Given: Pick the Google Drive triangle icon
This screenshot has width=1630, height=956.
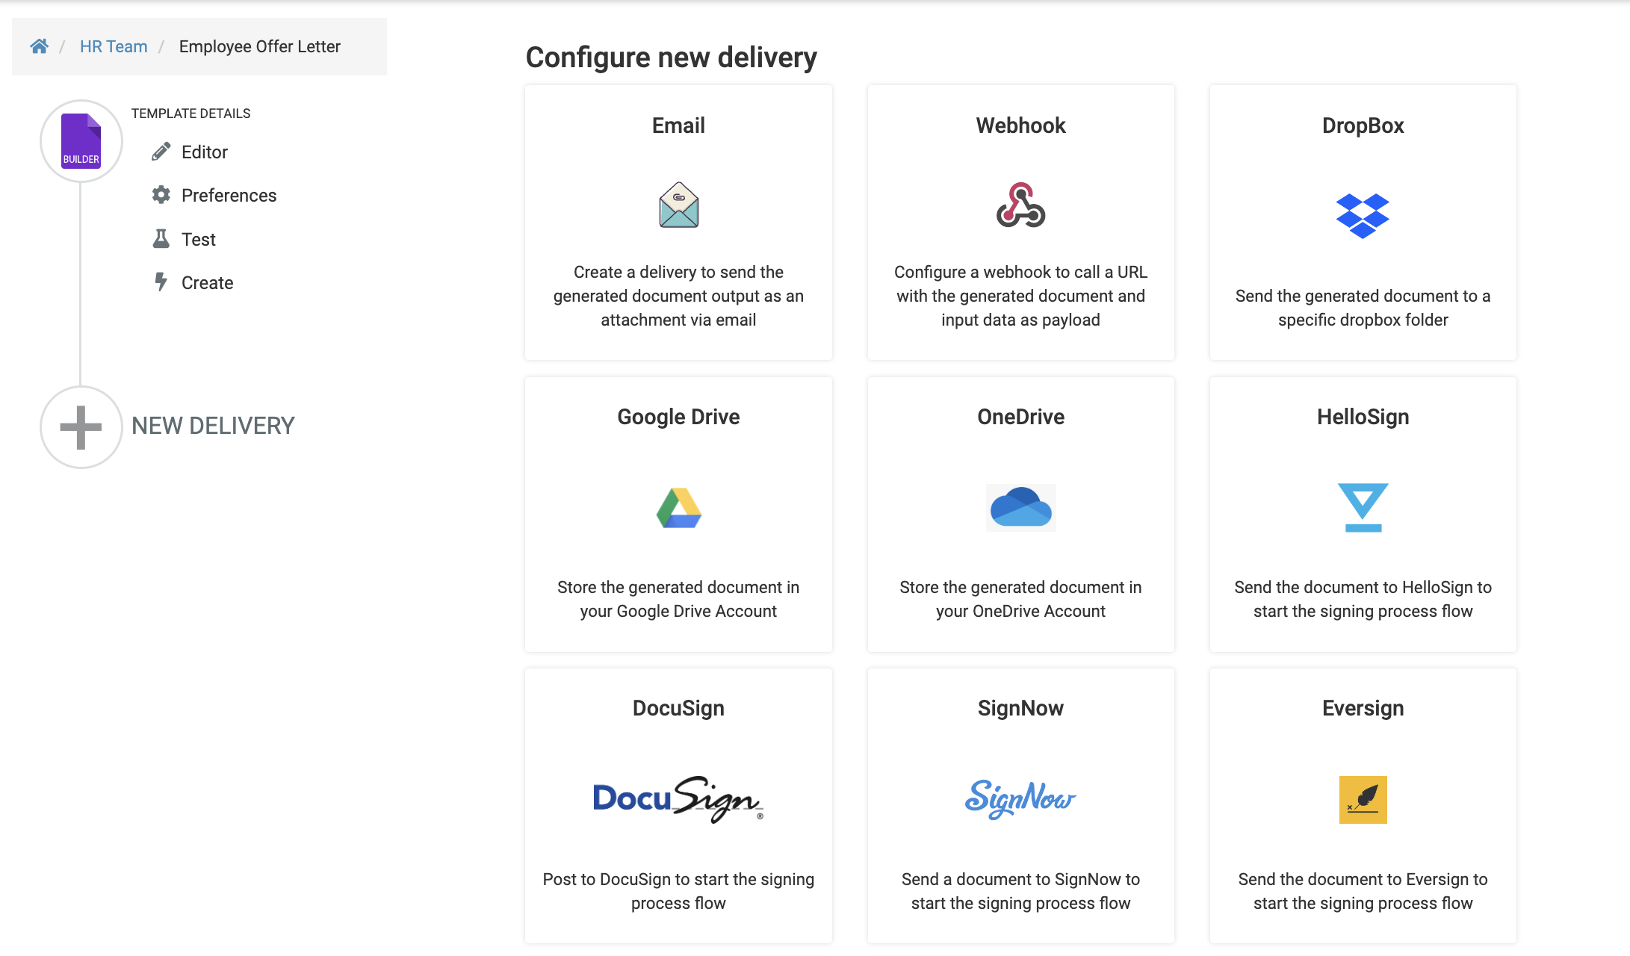Looking at the screenshot, I should point(678,508).
